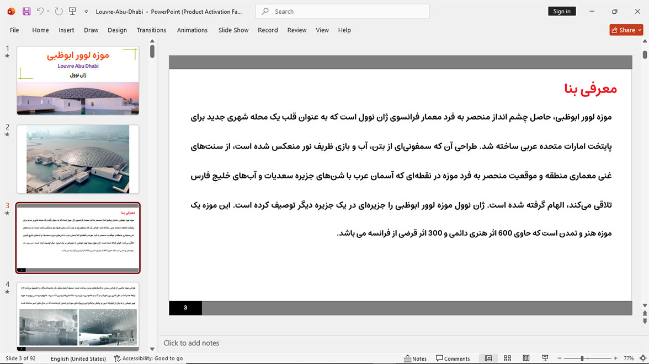Viewport: 649px width, 364px height.
Task: Switch to Reading View icon
Action: coord(526,358)
